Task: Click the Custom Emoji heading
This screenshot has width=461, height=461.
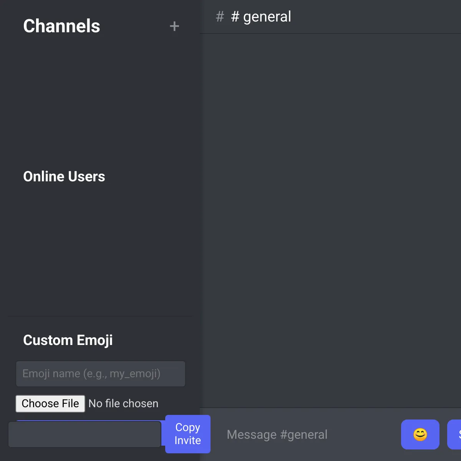Action: click(x=68, y=340)
